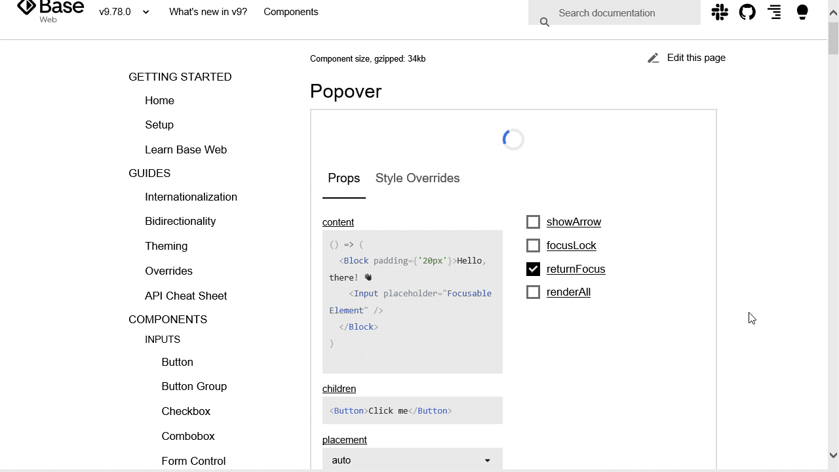Click the page scrollbar down arrow
This screenshot has width=839, height=472.
coord(833,455)
